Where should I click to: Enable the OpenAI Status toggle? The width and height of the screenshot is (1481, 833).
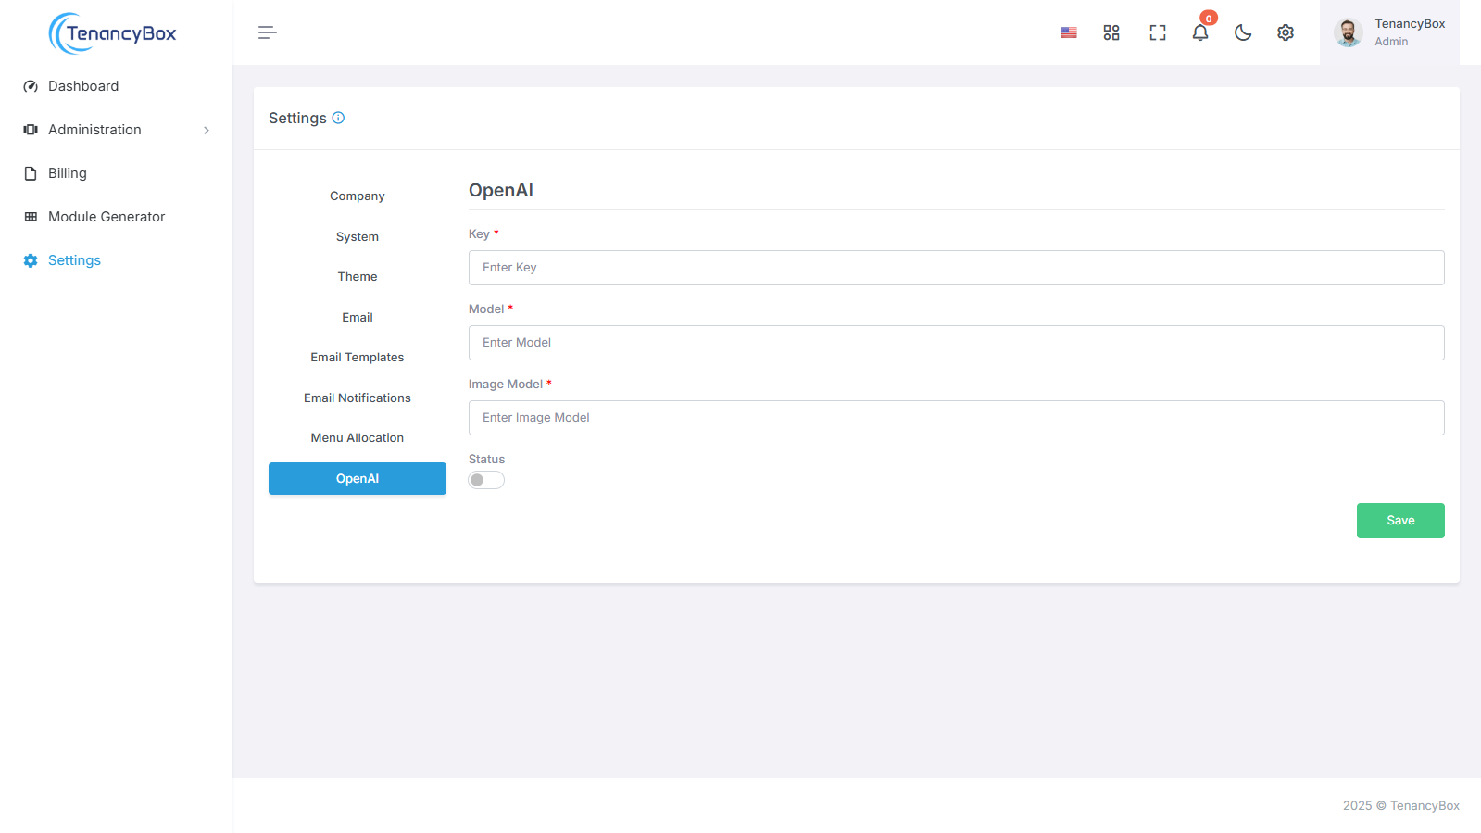pyautogui.click(x=486, y=480)
